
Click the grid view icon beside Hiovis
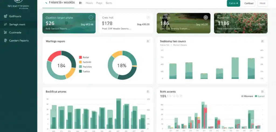pos(81,3)
